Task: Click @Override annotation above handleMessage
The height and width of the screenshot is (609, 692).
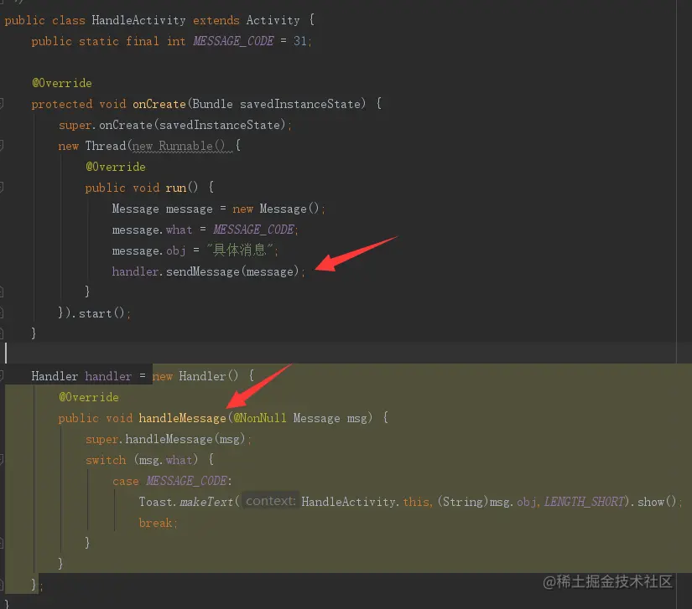Action: pyautogui.click(x=89, y=397)
